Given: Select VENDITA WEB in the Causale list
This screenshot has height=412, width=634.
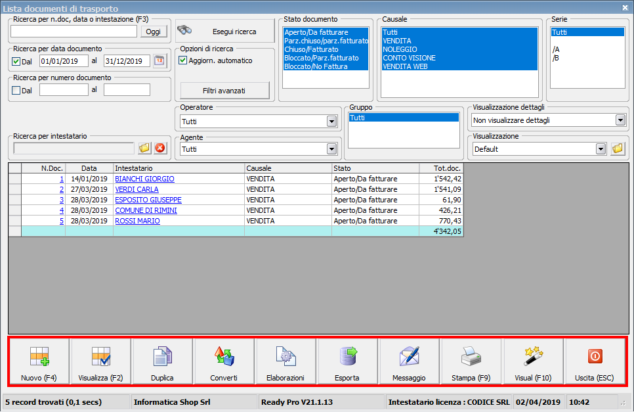Looking at the screenshot, I should click(x=459, y=66).
